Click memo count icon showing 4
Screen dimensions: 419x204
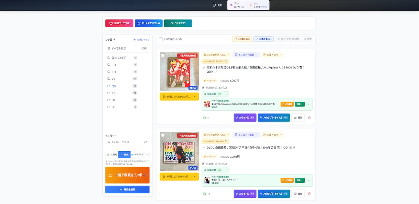coord(205,118)
